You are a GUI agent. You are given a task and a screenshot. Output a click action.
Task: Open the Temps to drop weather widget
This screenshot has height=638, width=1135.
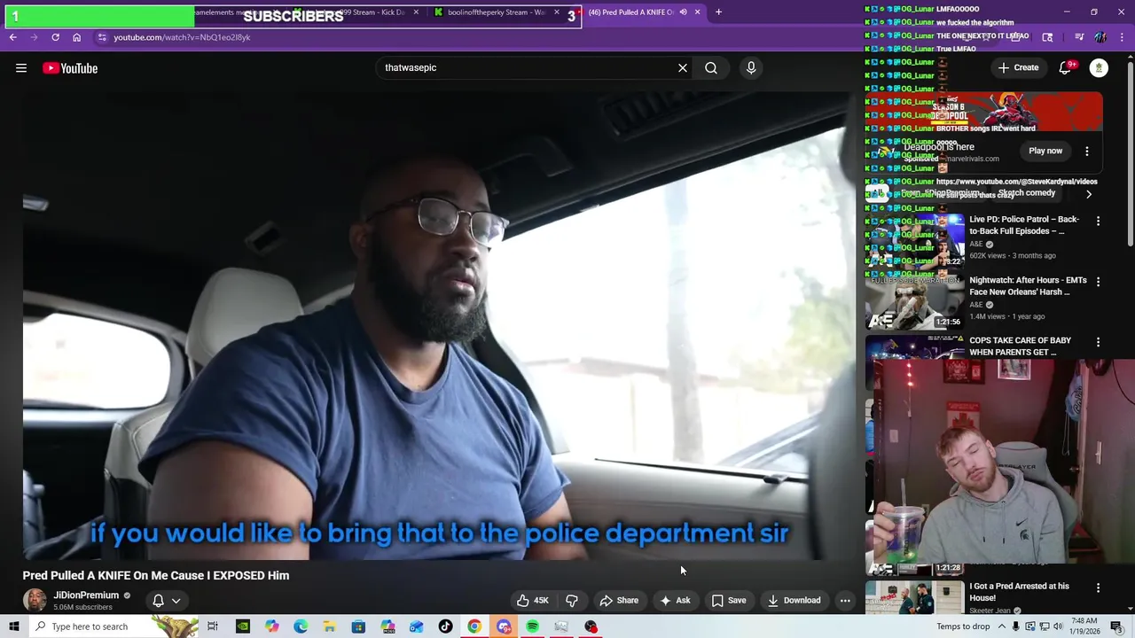[x=963, y=626]
